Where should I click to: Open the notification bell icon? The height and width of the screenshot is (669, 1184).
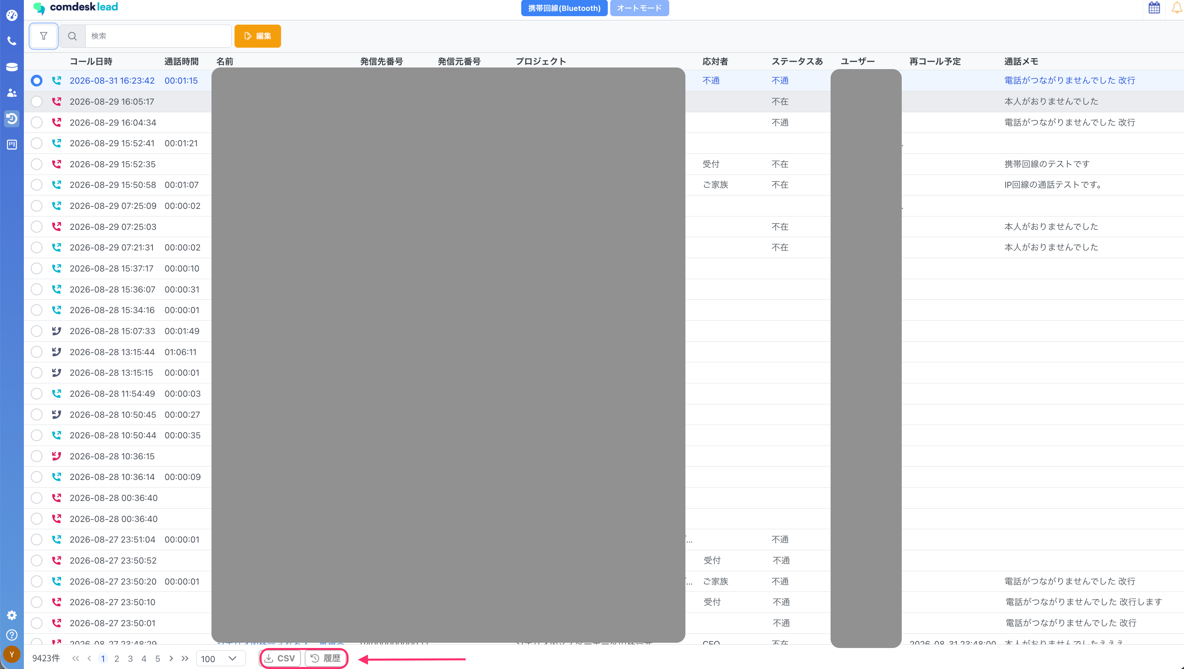point(1177,8)
